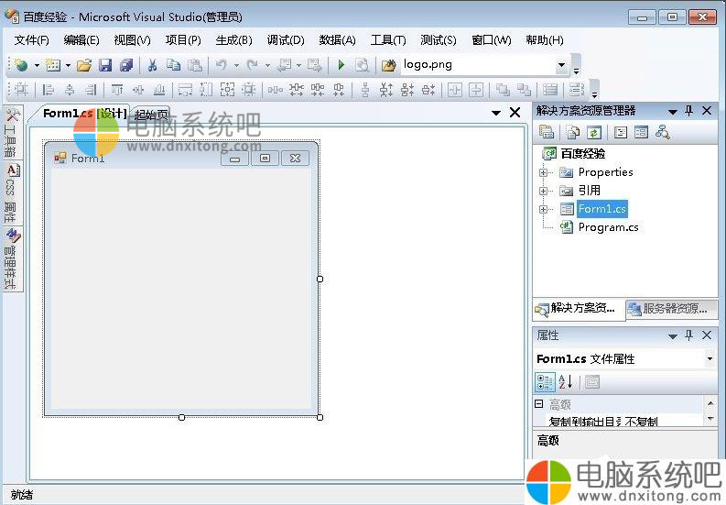This screenshot has width=726, height=505.
Task: Click the Save All toolbar icon
Action: tap(126, 65)
